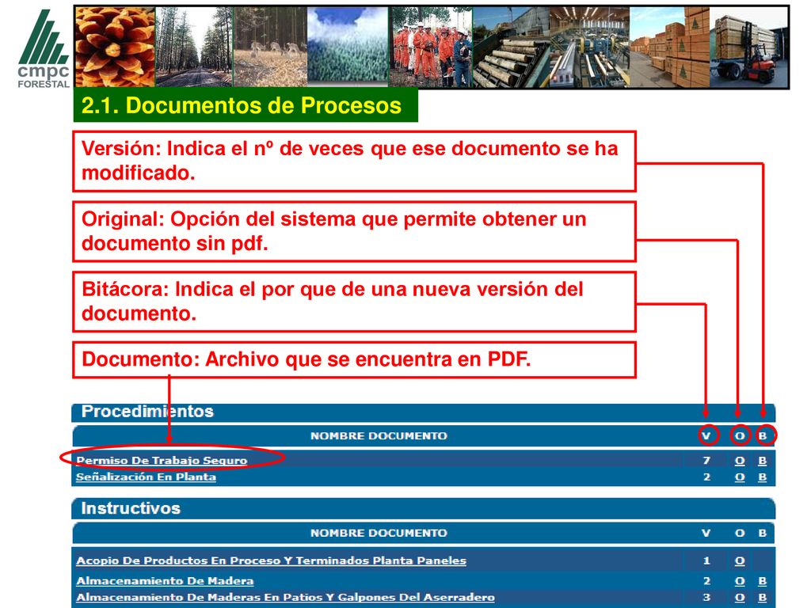811x608 pixels.
Task: Open the Almacenamiento De Madera document
Action: click(165, 580)
